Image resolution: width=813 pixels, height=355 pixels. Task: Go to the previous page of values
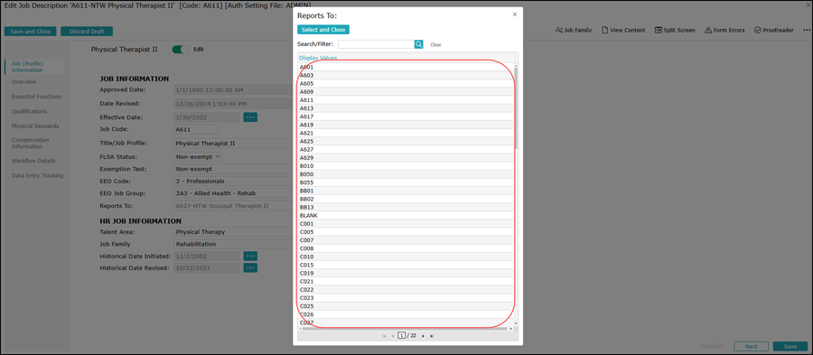[x=393, y=336]
